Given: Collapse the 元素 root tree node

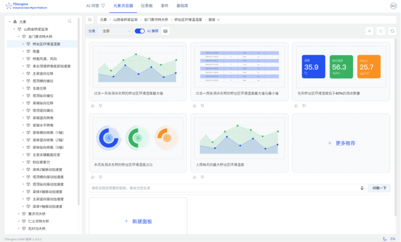Looking at the screenshot, I should pos(10,22).
